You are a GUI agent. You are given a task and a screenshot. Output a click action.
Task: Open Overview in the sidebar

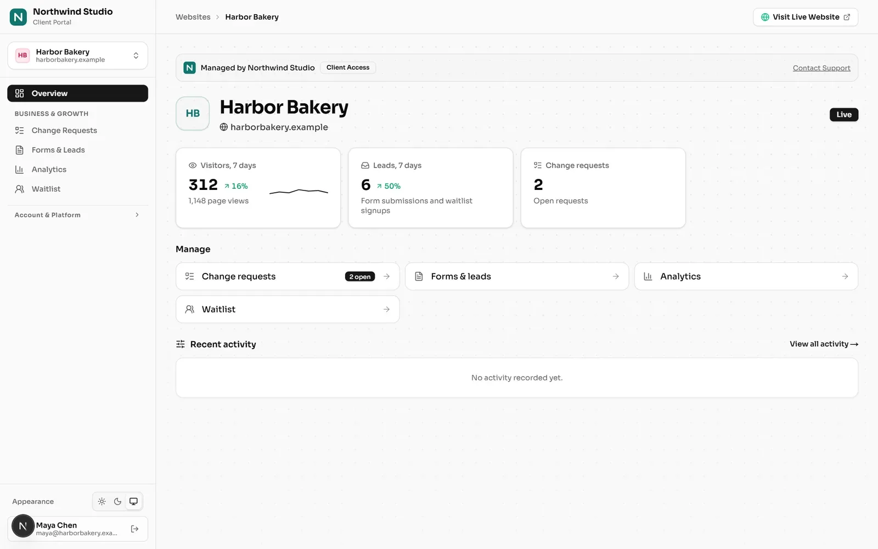pyautogui.click(x=77, y=93)
